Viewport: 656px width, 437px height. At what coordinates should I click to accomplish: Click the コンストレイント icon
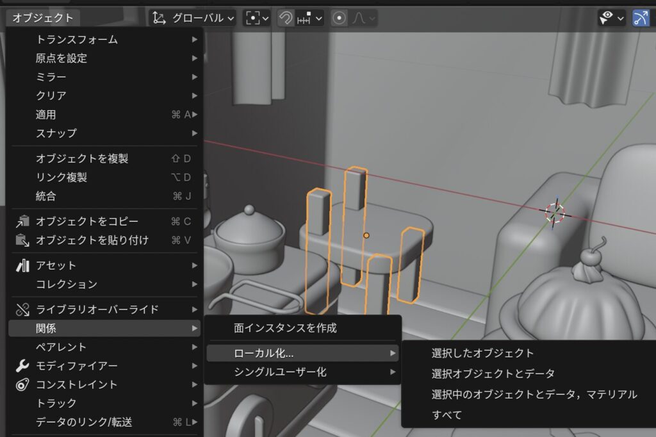tap(22, 384)
